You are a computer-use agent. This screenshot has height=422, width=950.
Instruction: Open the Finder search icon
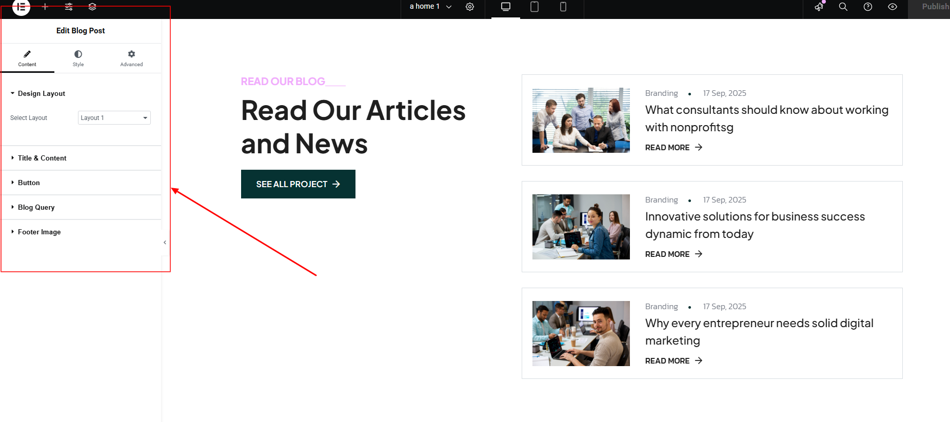843,7
